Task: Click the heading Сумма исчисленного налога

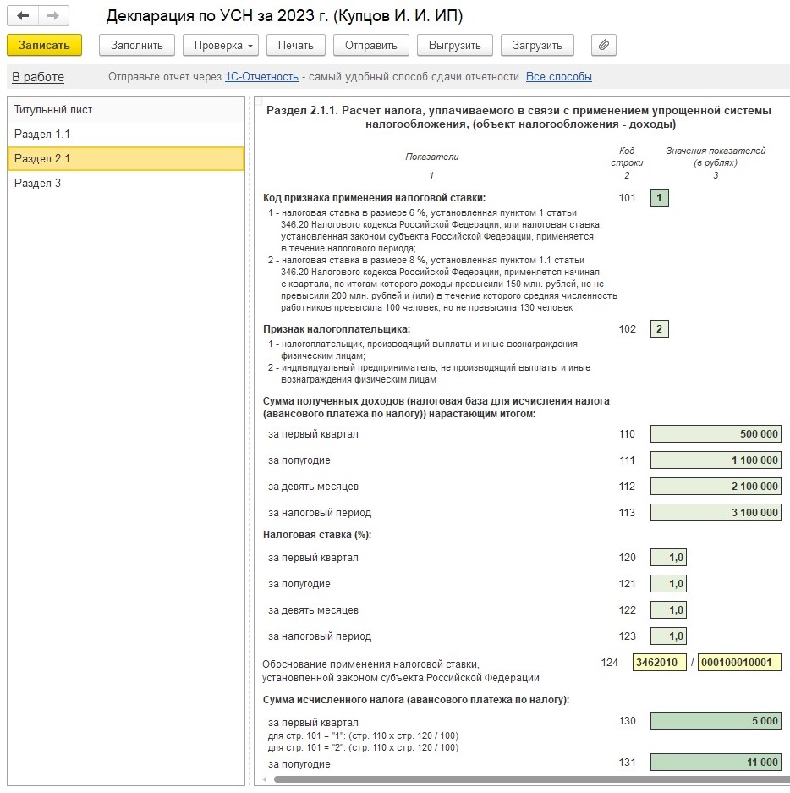Action: tap(416, 700)
